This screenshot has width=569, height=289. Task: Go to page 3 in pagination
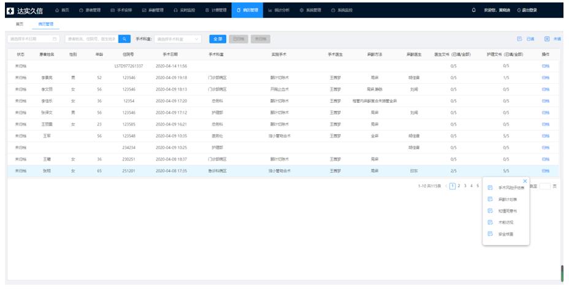[465, 186]
